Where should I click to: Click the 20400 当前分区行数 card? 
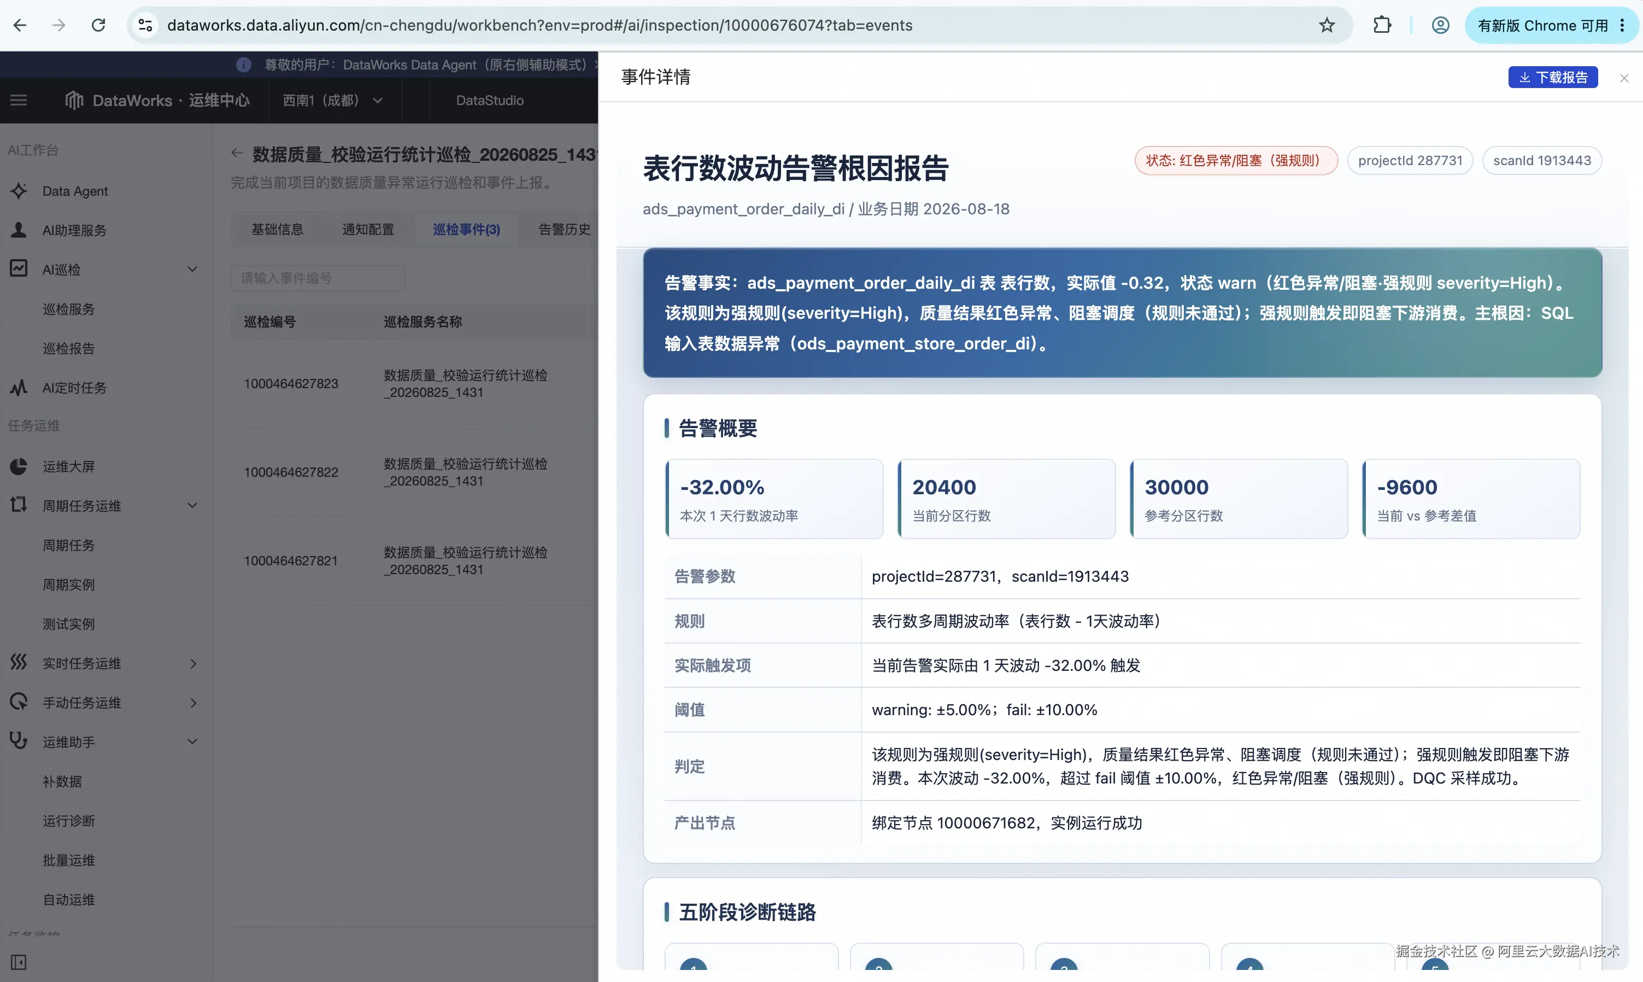(x=1006, y=499)
